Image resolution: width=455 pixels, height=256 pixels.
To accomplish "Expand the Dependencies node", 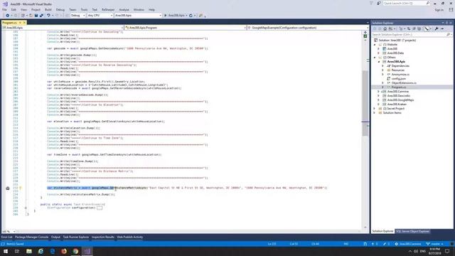I will pos(382,66).
